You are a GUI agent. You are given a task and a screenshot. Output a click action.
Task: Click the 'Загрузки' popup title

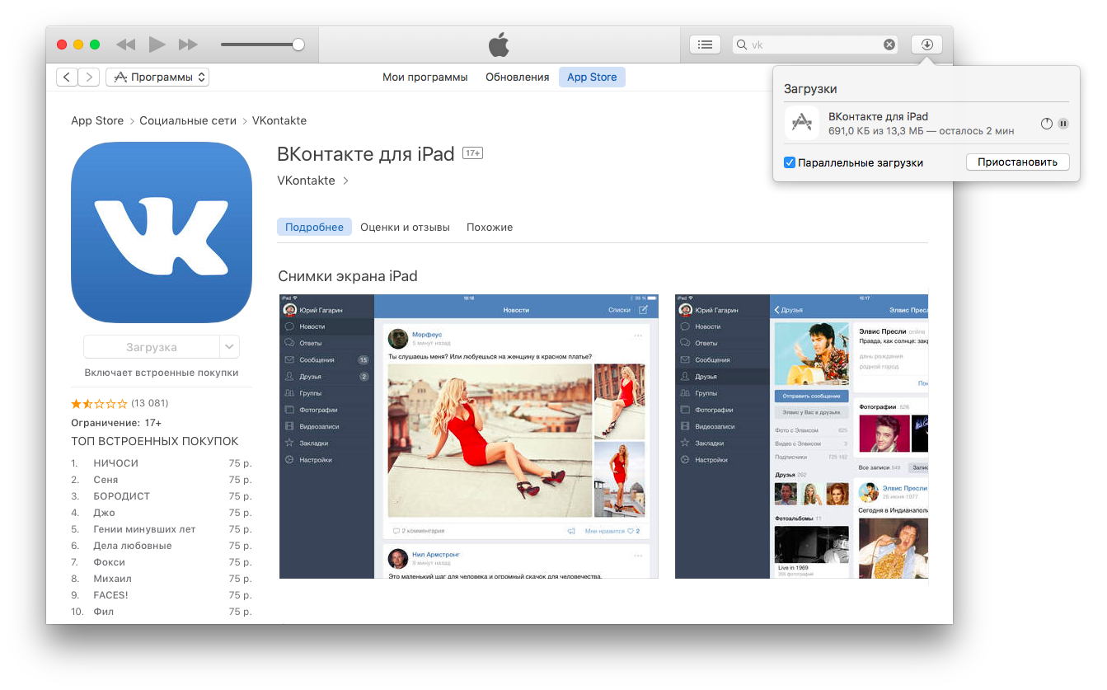click(x=810, y=89)
